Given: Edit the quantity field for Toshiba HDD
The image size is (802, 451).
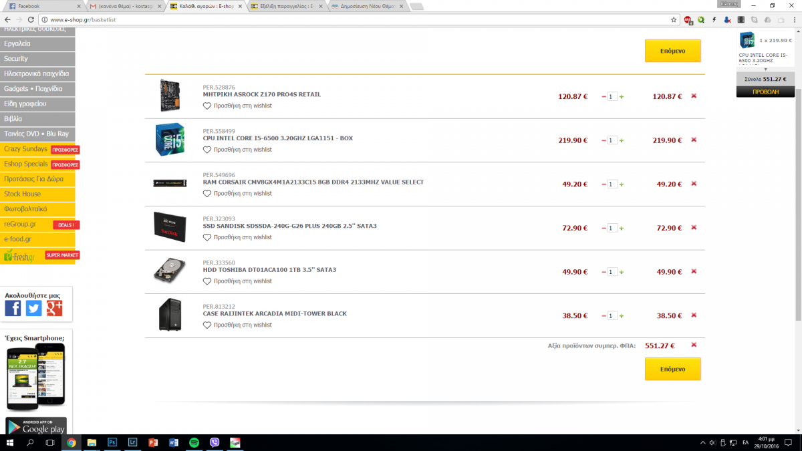Looking at the screenshot, I should pyautogui.click(x=613, y=272).
